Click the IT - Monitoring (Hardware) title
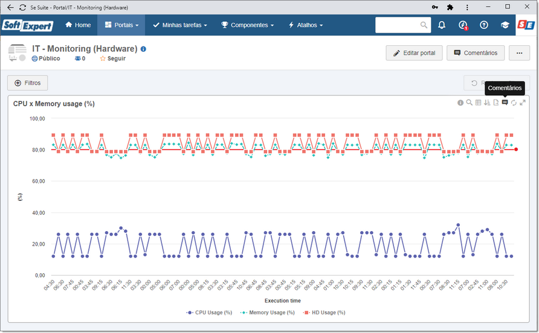 [x=85, y=49]
